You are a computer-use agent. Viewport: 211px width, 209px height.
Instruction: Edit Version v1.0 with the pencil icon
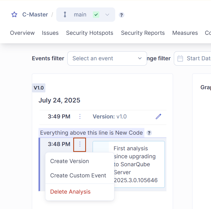tap(158, 116)
